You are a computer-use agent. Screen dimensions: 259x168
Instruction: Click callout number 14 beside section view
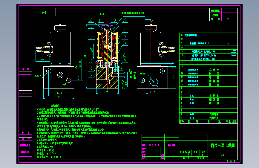pos(125,43)
